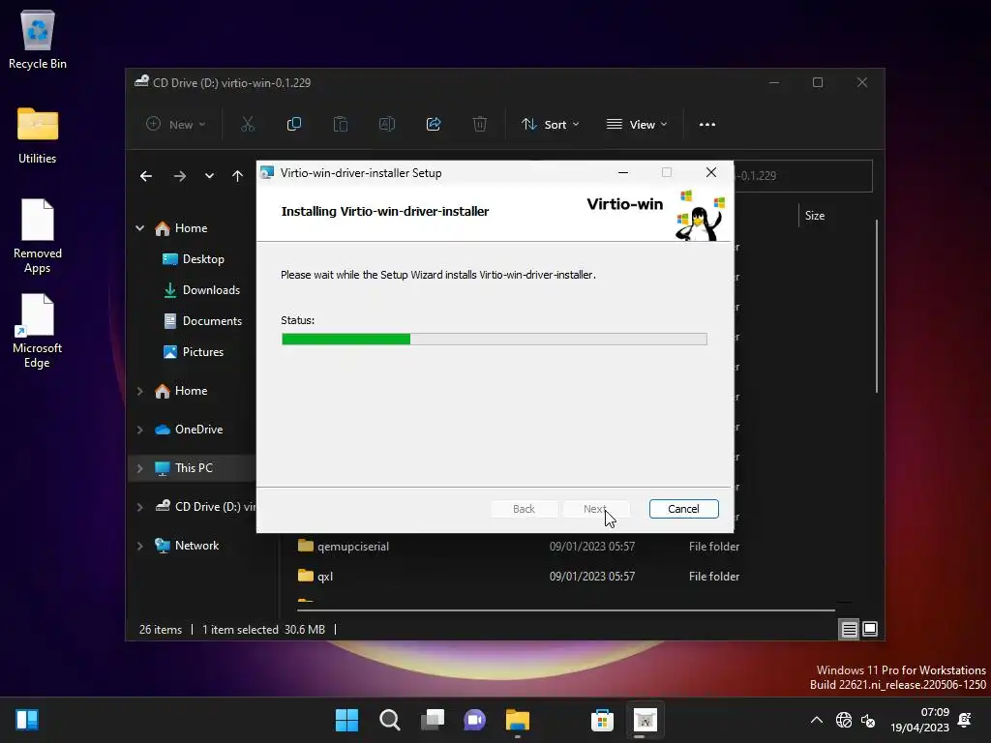Open the Utilities folder on desktop
The width and height of the screenshot is (991, 743).
pyautogui.click(x=38, y=135)
